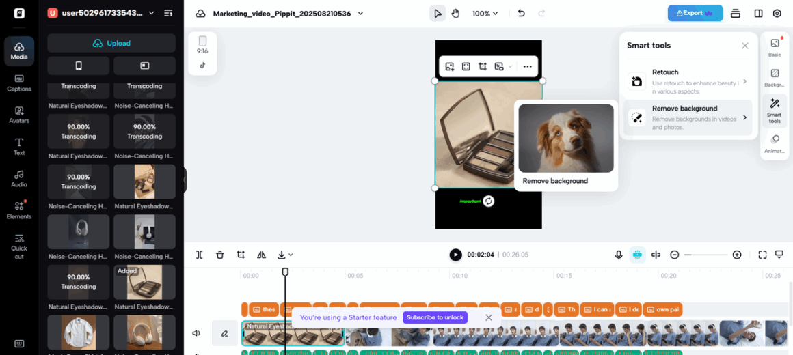Click Subscribe to unlock button
This screenshot has width=793, height=355.
tap(435, 317)
